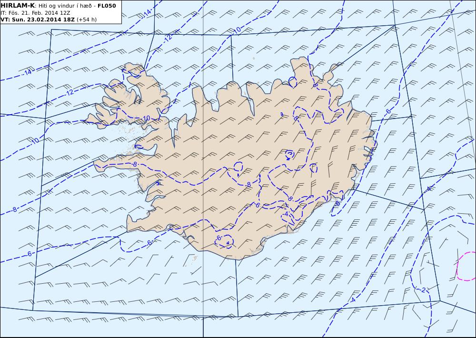Viewport: 476px width, 338px height.
Task: Click the "Hiti og vindur í hæð" title text
Action: click(x=66, y=6)
